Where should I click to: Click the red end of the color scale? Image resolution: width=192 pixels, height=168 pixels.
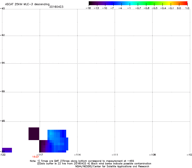point(185,3)
